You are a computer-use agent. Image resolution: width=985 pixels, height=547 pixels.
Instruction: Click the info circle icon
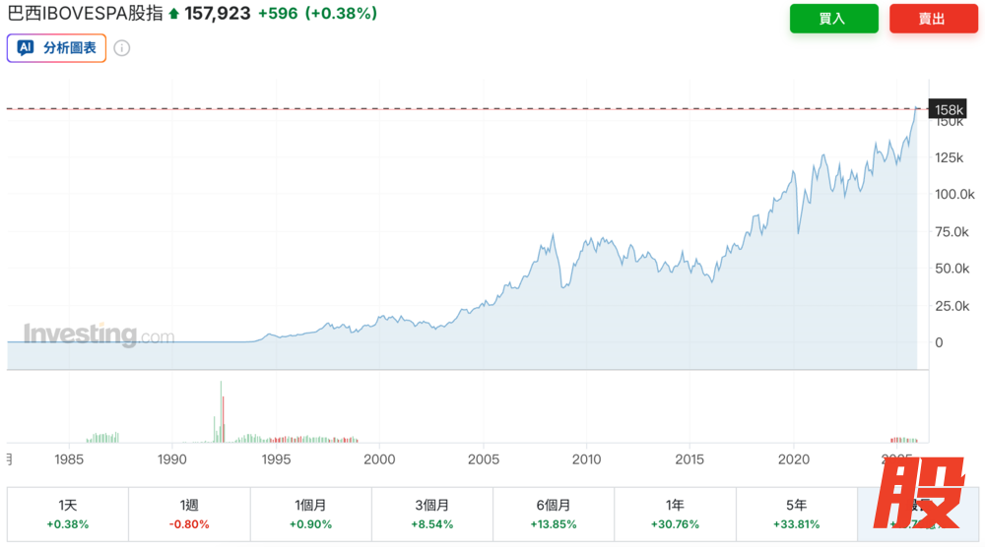[x=121, y=48]
